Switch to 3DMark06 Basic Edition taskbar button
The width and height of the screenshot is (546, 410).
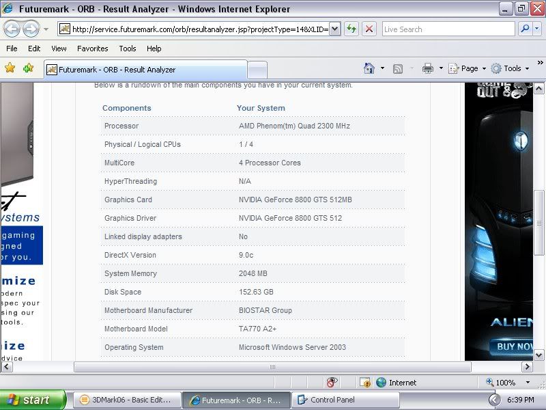point(127,400)
